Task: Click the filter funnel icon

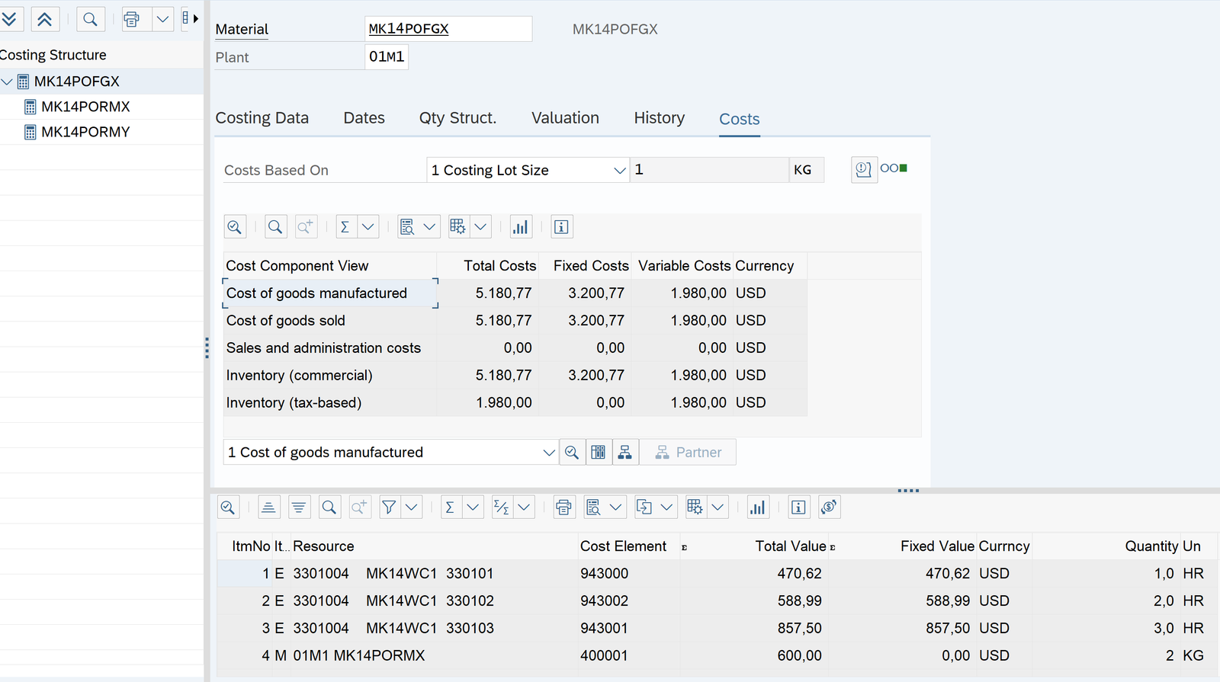Action: click(389, 507)
